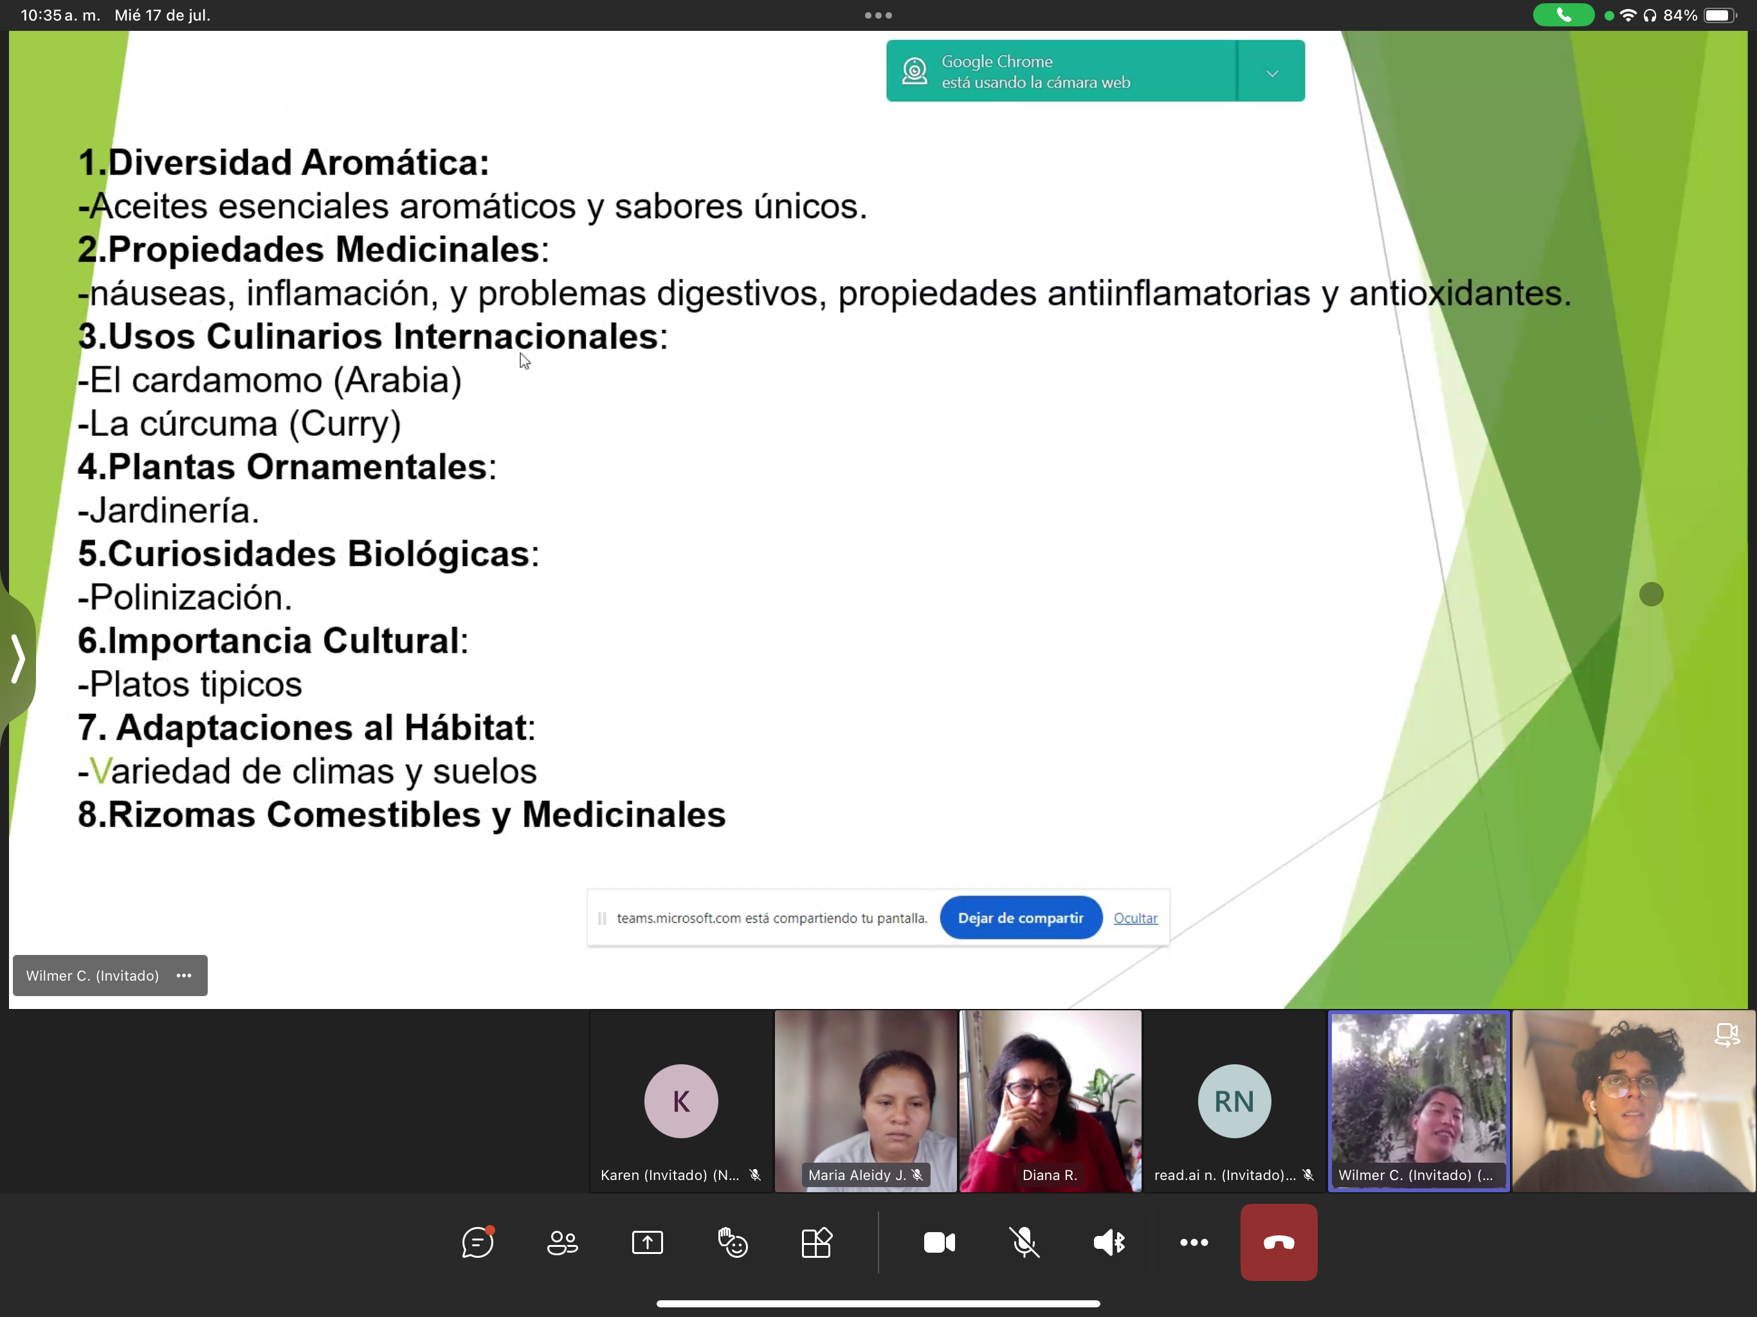This screenshot has height=1317, width=1757.
Task: Open the more actions ellipsis menu
Action: pyautogui.click(x=1194, y=1242)
